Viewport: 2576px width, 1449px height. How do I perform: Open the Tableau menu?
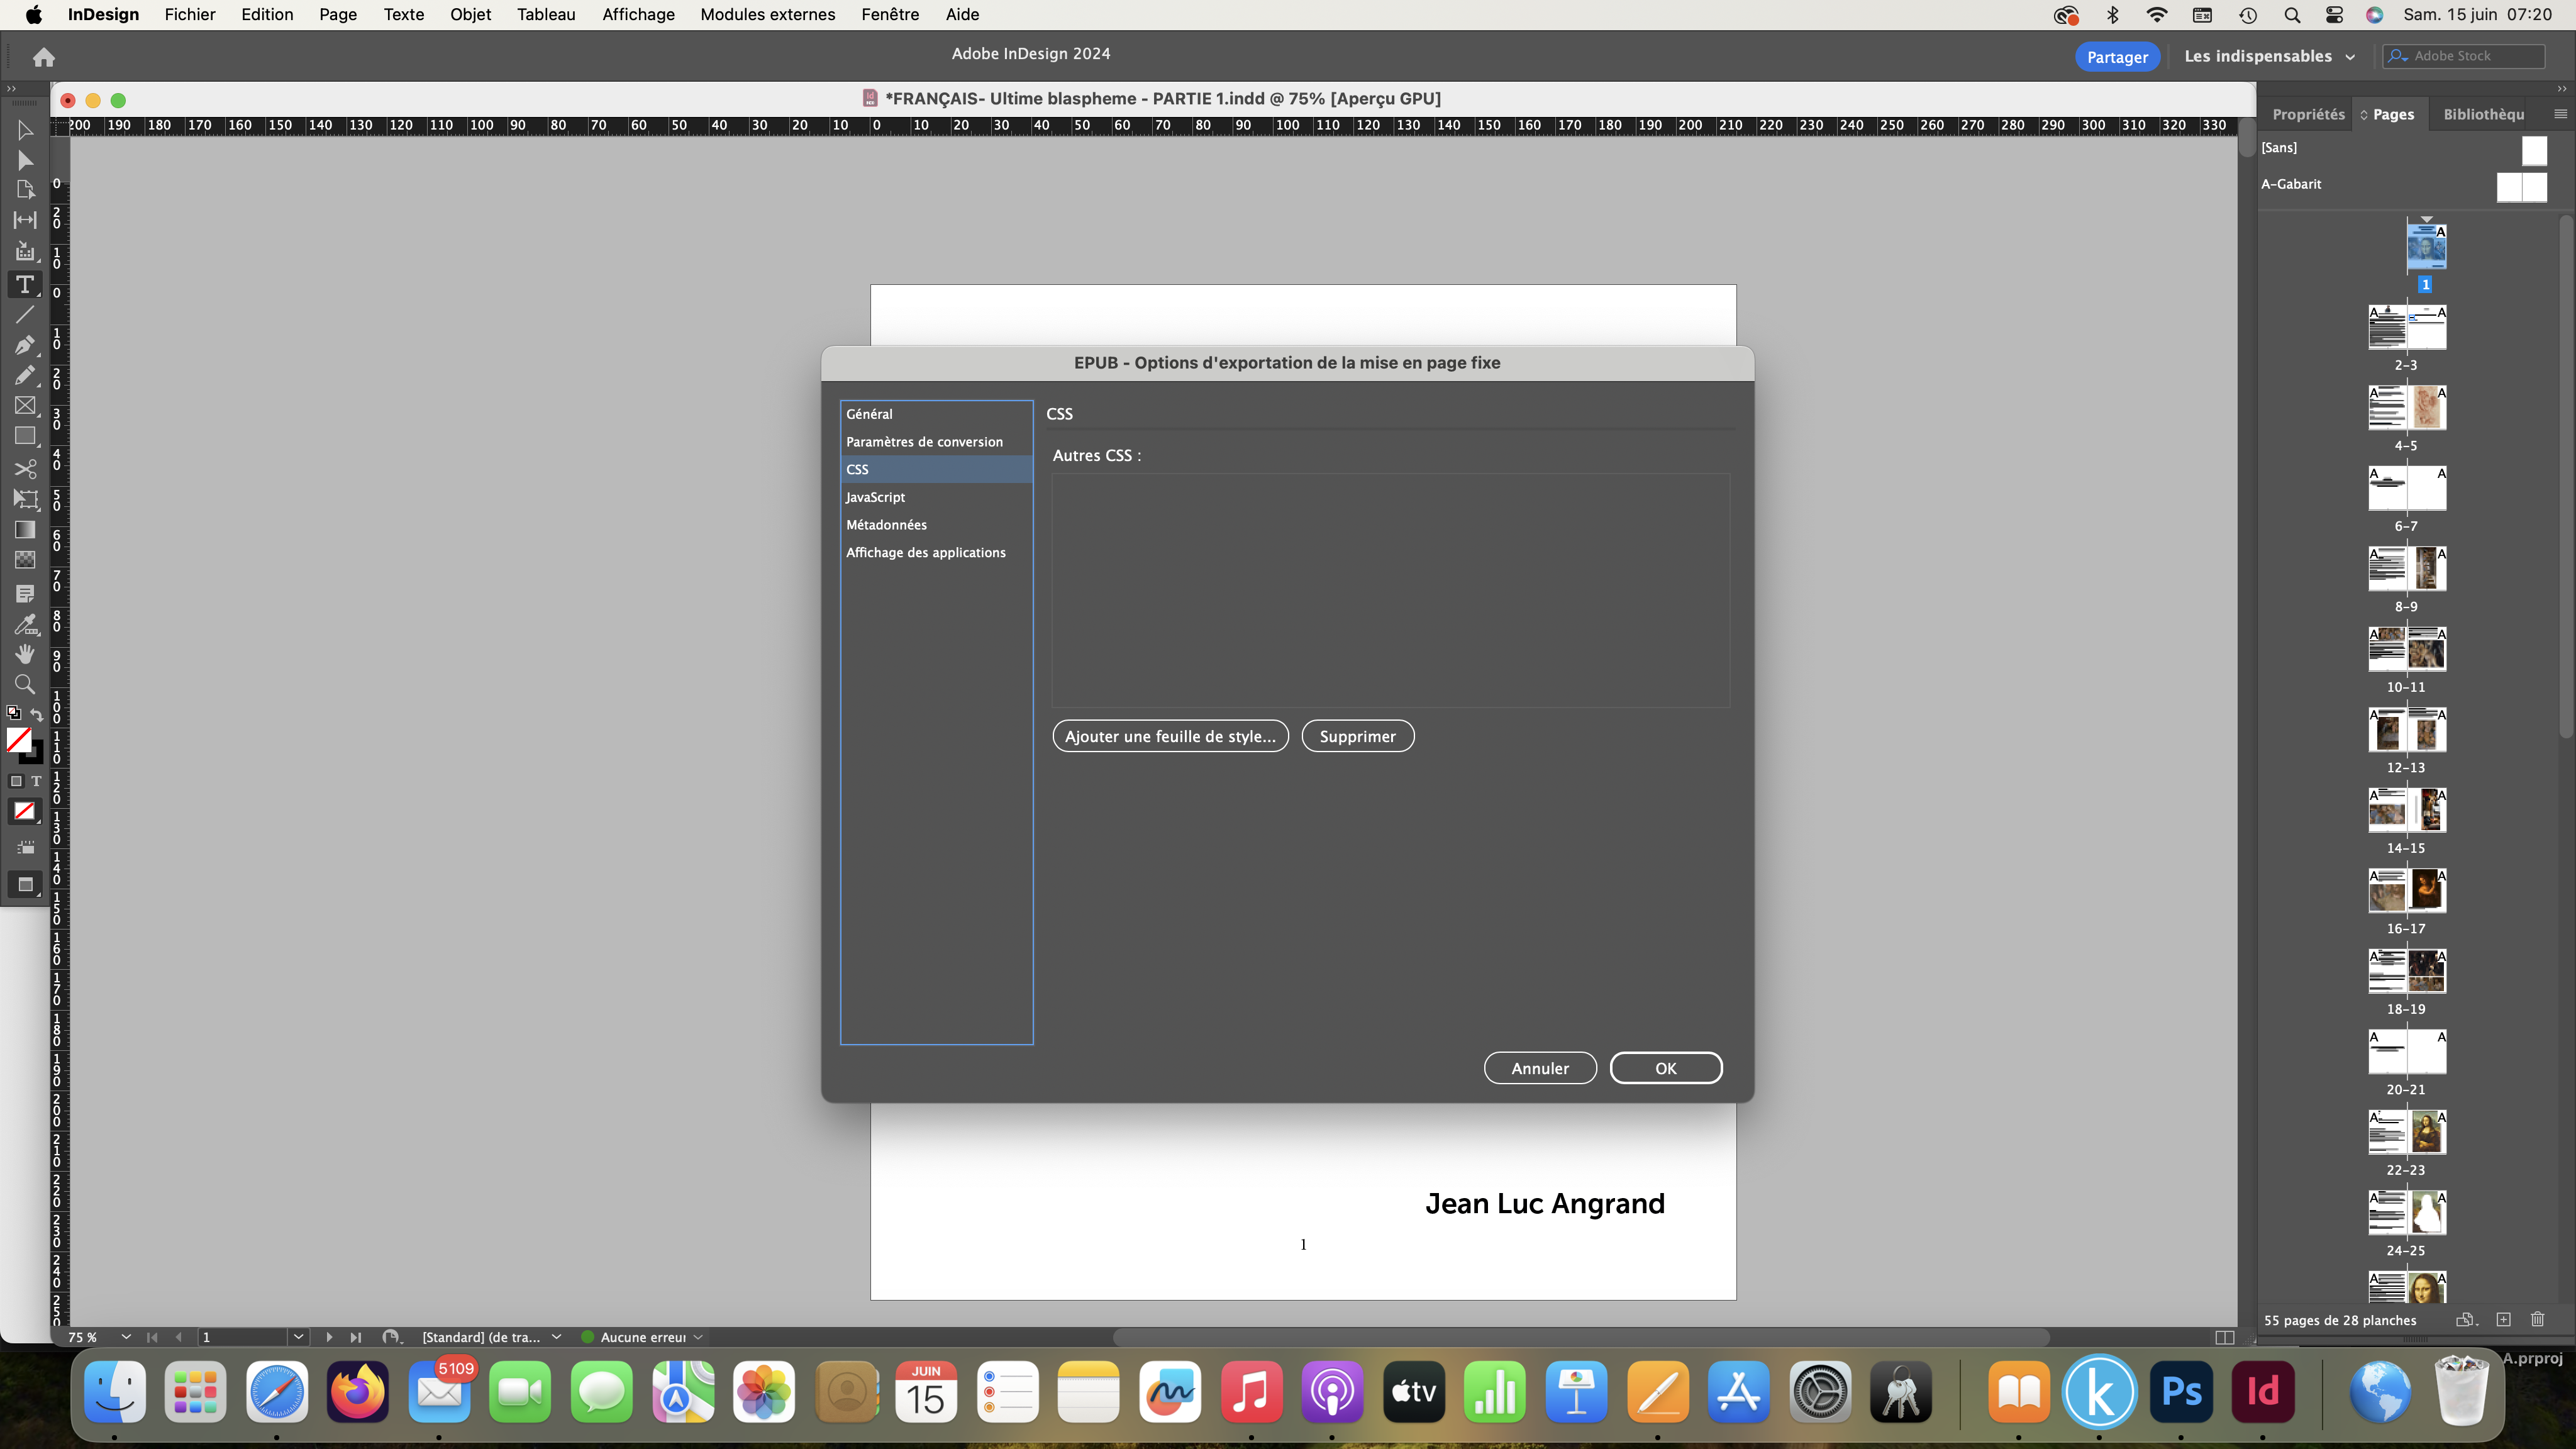pyautogui.click(x=545, y=14)
